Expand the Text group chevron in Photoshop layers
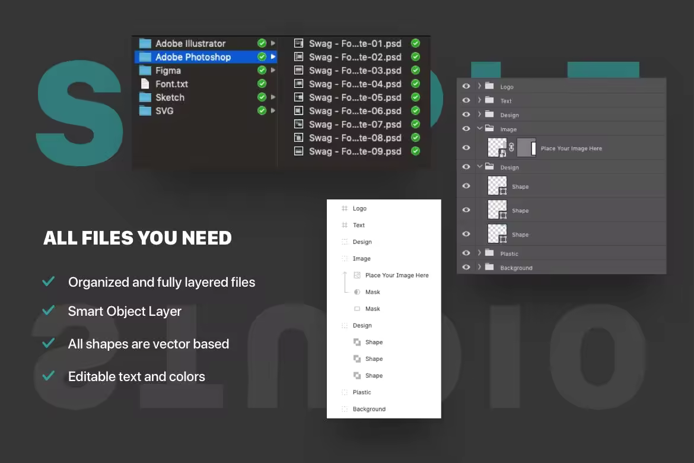 point(479,100)
